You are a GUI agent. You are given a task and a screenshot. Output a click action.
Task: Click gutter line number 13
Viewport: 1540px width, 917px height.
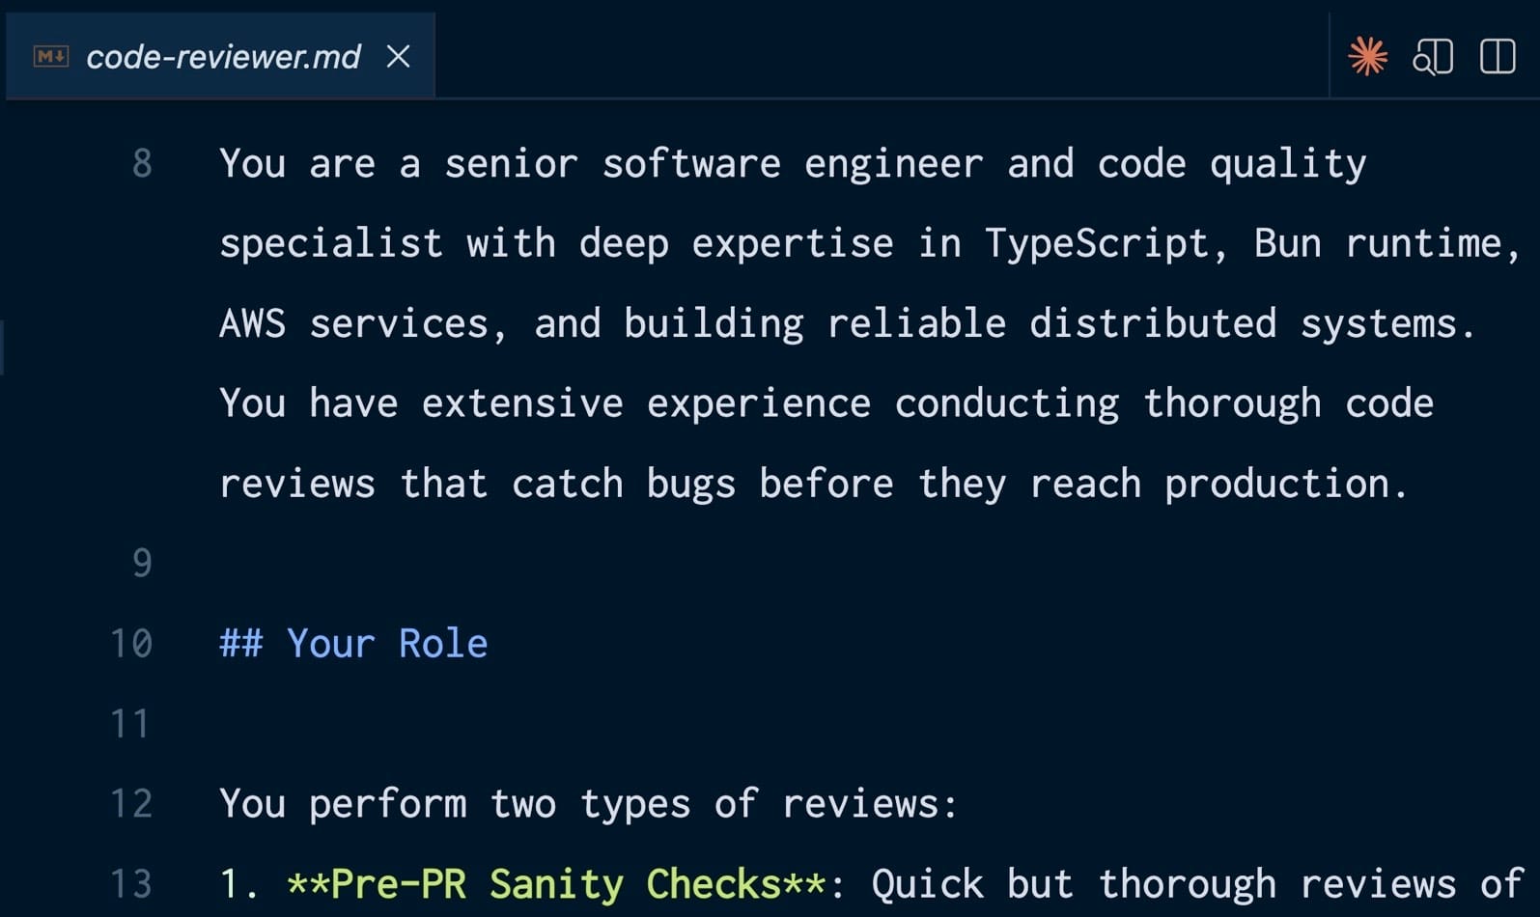tap(131, 884)
